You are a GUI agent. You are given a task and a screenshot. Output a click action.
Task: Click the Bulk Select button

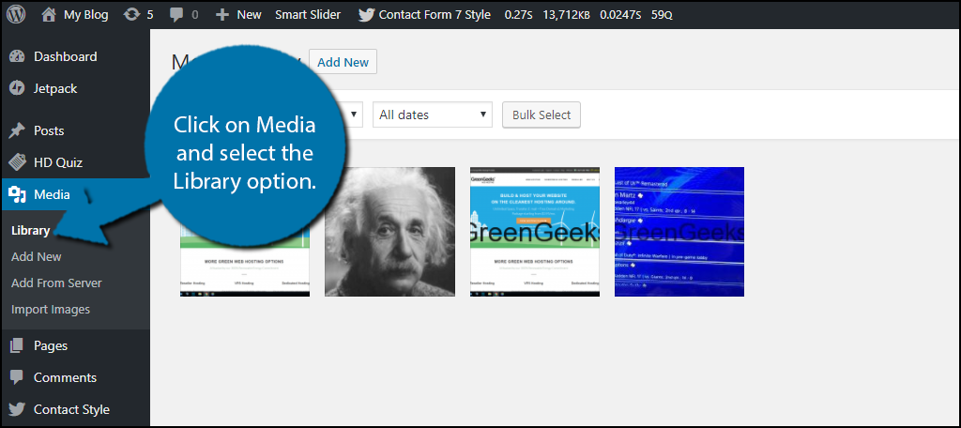point(542,115)
